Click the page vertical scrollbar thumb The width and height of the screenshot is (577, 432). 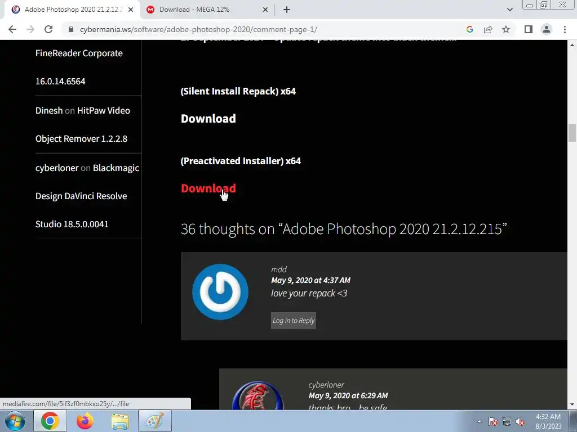(572, 133)
